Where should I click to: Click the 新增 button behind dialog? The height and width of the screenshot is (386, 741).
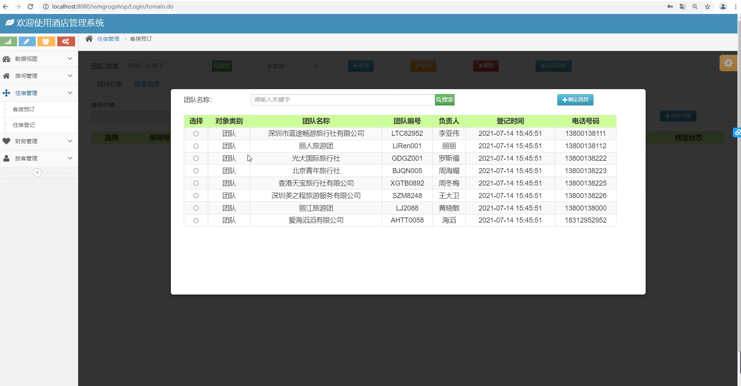pyautogui.click(x=361, y=66)
